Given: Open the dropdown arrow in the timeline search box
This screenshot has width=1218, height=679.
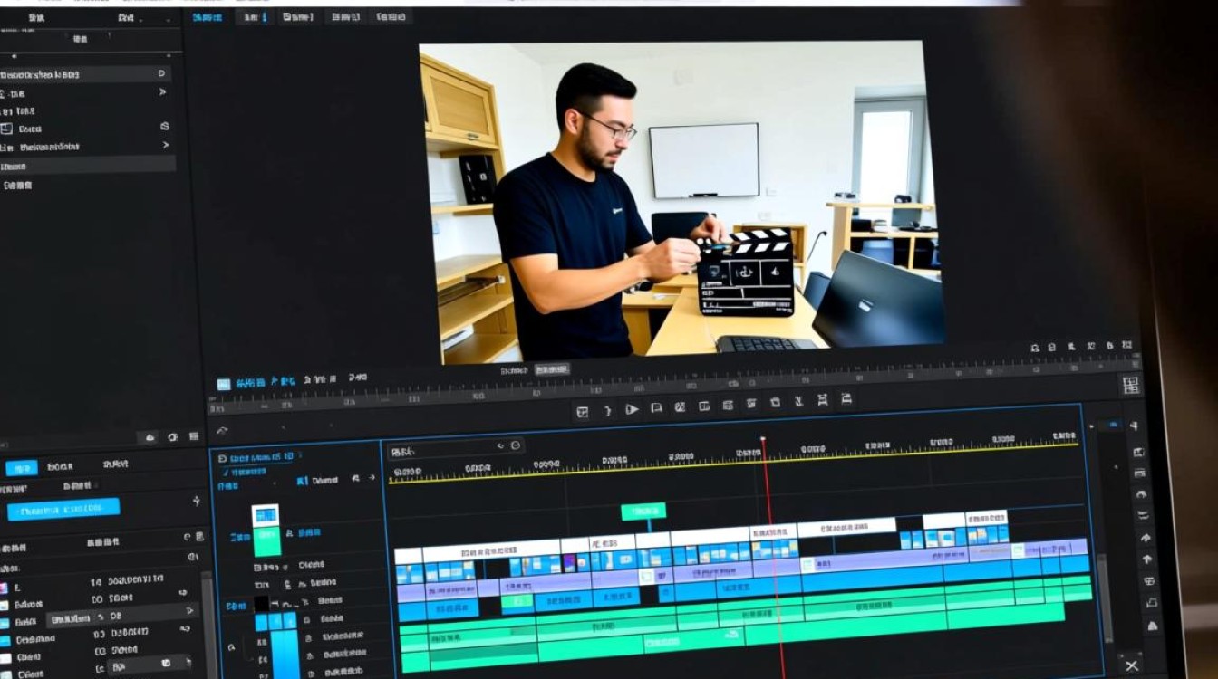Looking at the screenshot, I should tap(500, 446).
